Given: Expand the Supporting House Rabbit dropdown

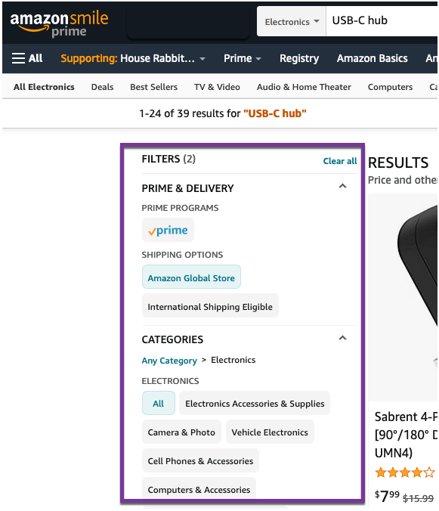Looking at the screenshot, I should 133,58.
